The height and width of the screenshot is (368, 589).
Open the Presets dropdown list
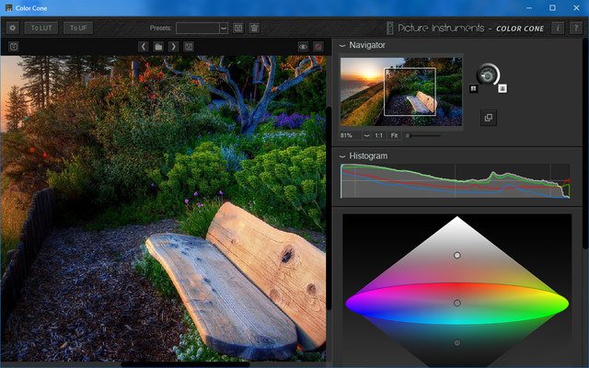click(225, 29)
